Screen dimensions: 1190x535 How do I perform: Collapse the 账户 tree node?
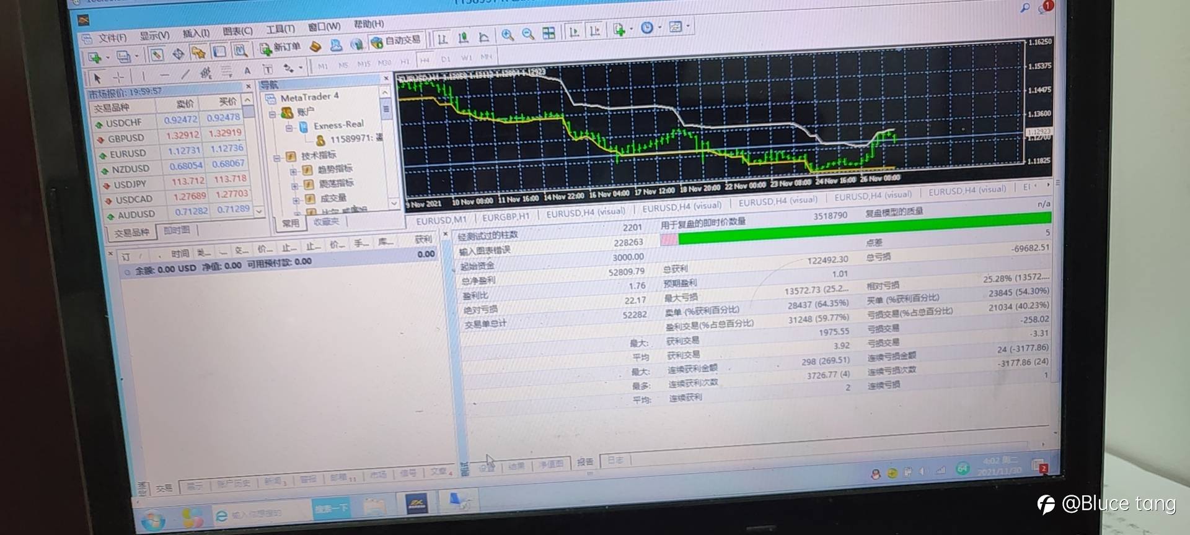point(272,114)
